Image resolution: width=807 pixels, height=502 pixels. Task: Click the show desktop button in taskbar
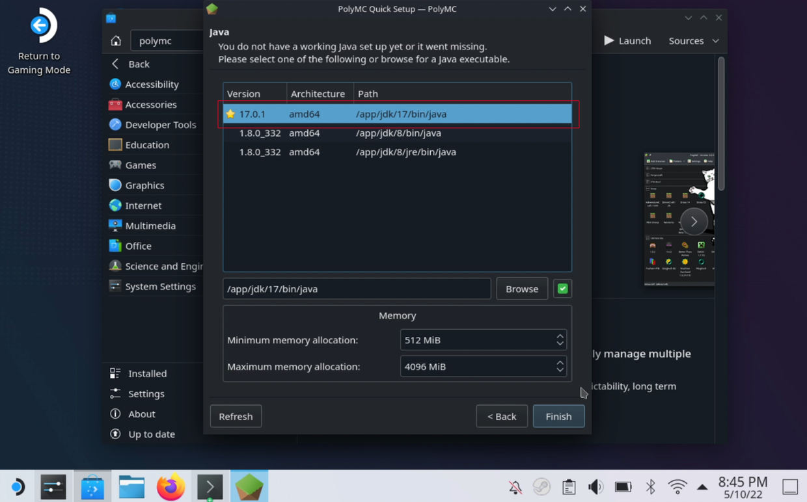pyautogui.click(x=790, y=486)
